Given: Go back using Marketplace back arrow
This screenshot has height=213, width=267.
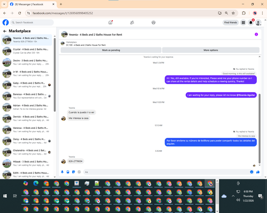Looking at the screenshot, I should [x=5, y=31].
